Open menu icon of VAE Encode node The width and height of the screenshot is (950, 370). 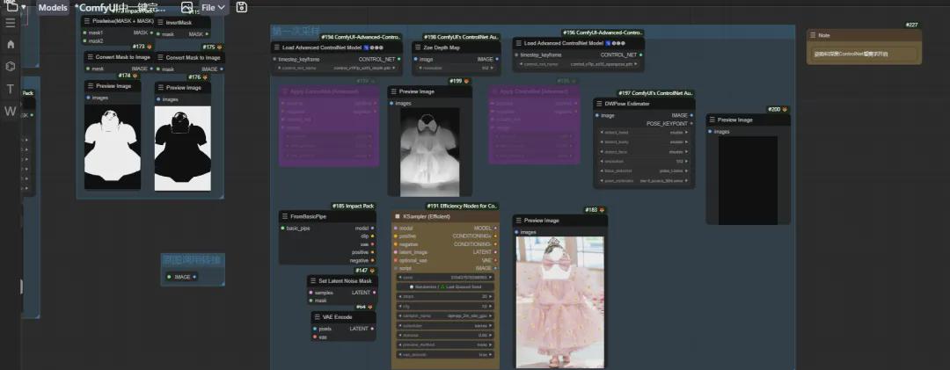point(318,316)
